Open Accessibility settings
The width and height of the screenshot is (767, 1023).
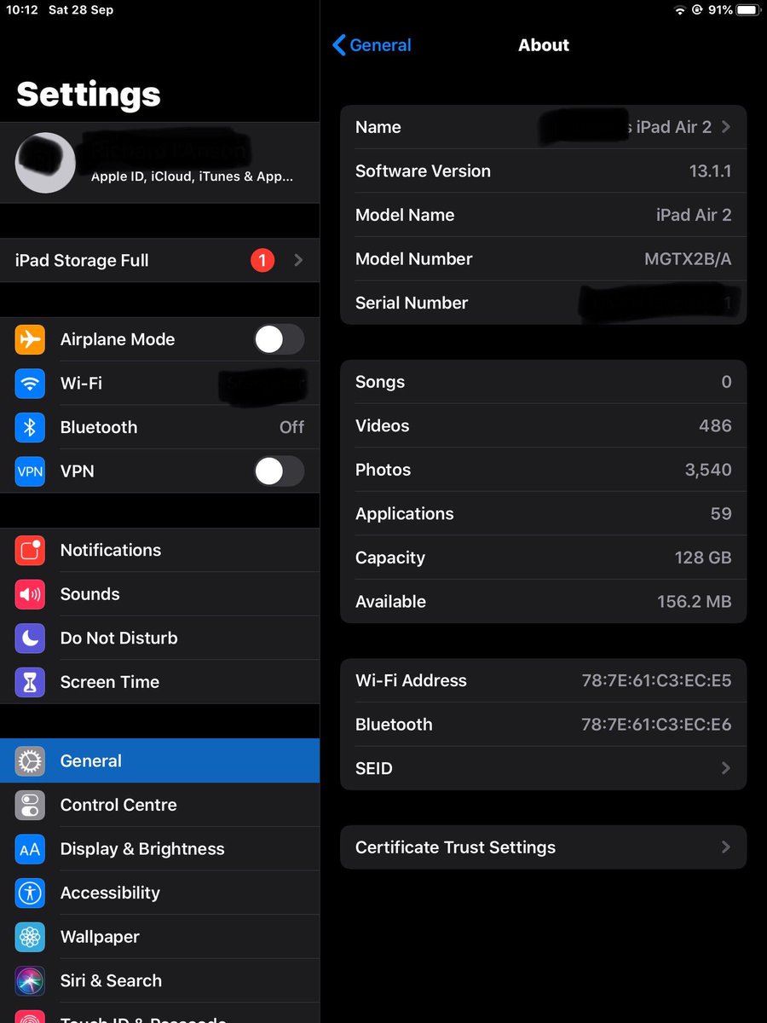159,893
